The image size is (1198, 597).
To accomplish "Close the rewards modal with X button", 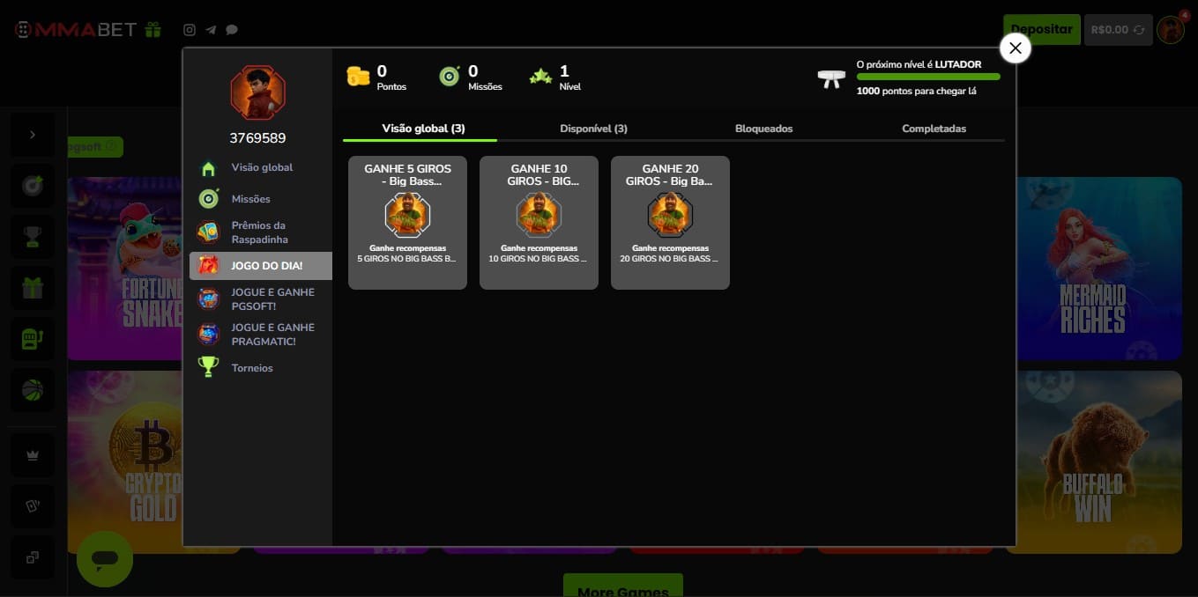I will (x=1015, y=48).
